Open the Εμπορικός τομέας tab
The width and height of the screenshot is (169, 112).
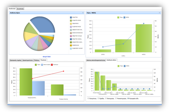tap(16, 60)
